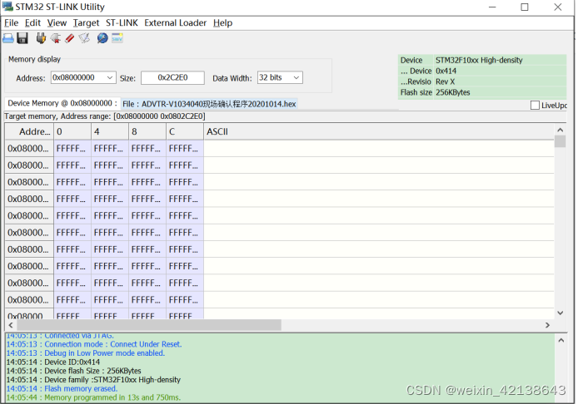Click log line 'Device flash Size : 256KBytes'
The image size is (578, 404).
coord(74,371)
